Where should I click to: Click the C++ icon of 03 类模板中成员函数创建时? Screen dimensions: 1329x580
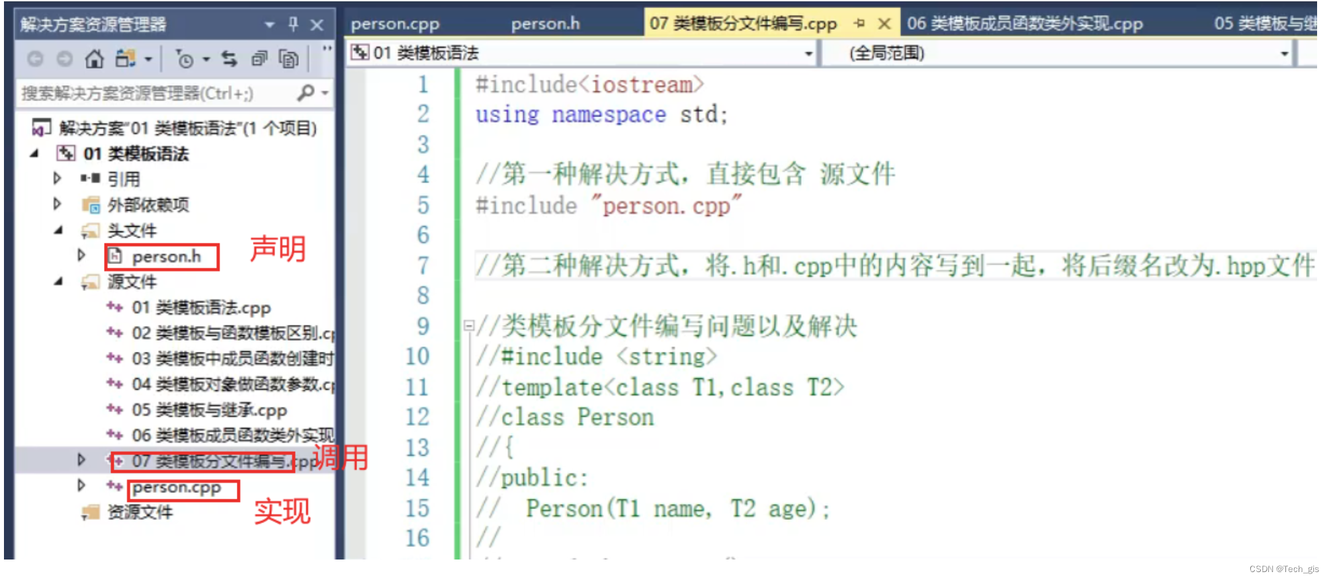pyautogui.click(x=114, y=358)
